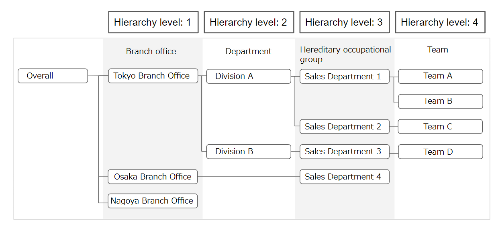The image size is (498, 230).
Task: Click the Branch office column label
Action: click(x=151, y=51)
